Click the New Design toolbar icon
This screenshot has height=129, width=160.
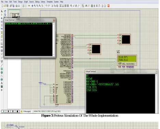(2, 6)
